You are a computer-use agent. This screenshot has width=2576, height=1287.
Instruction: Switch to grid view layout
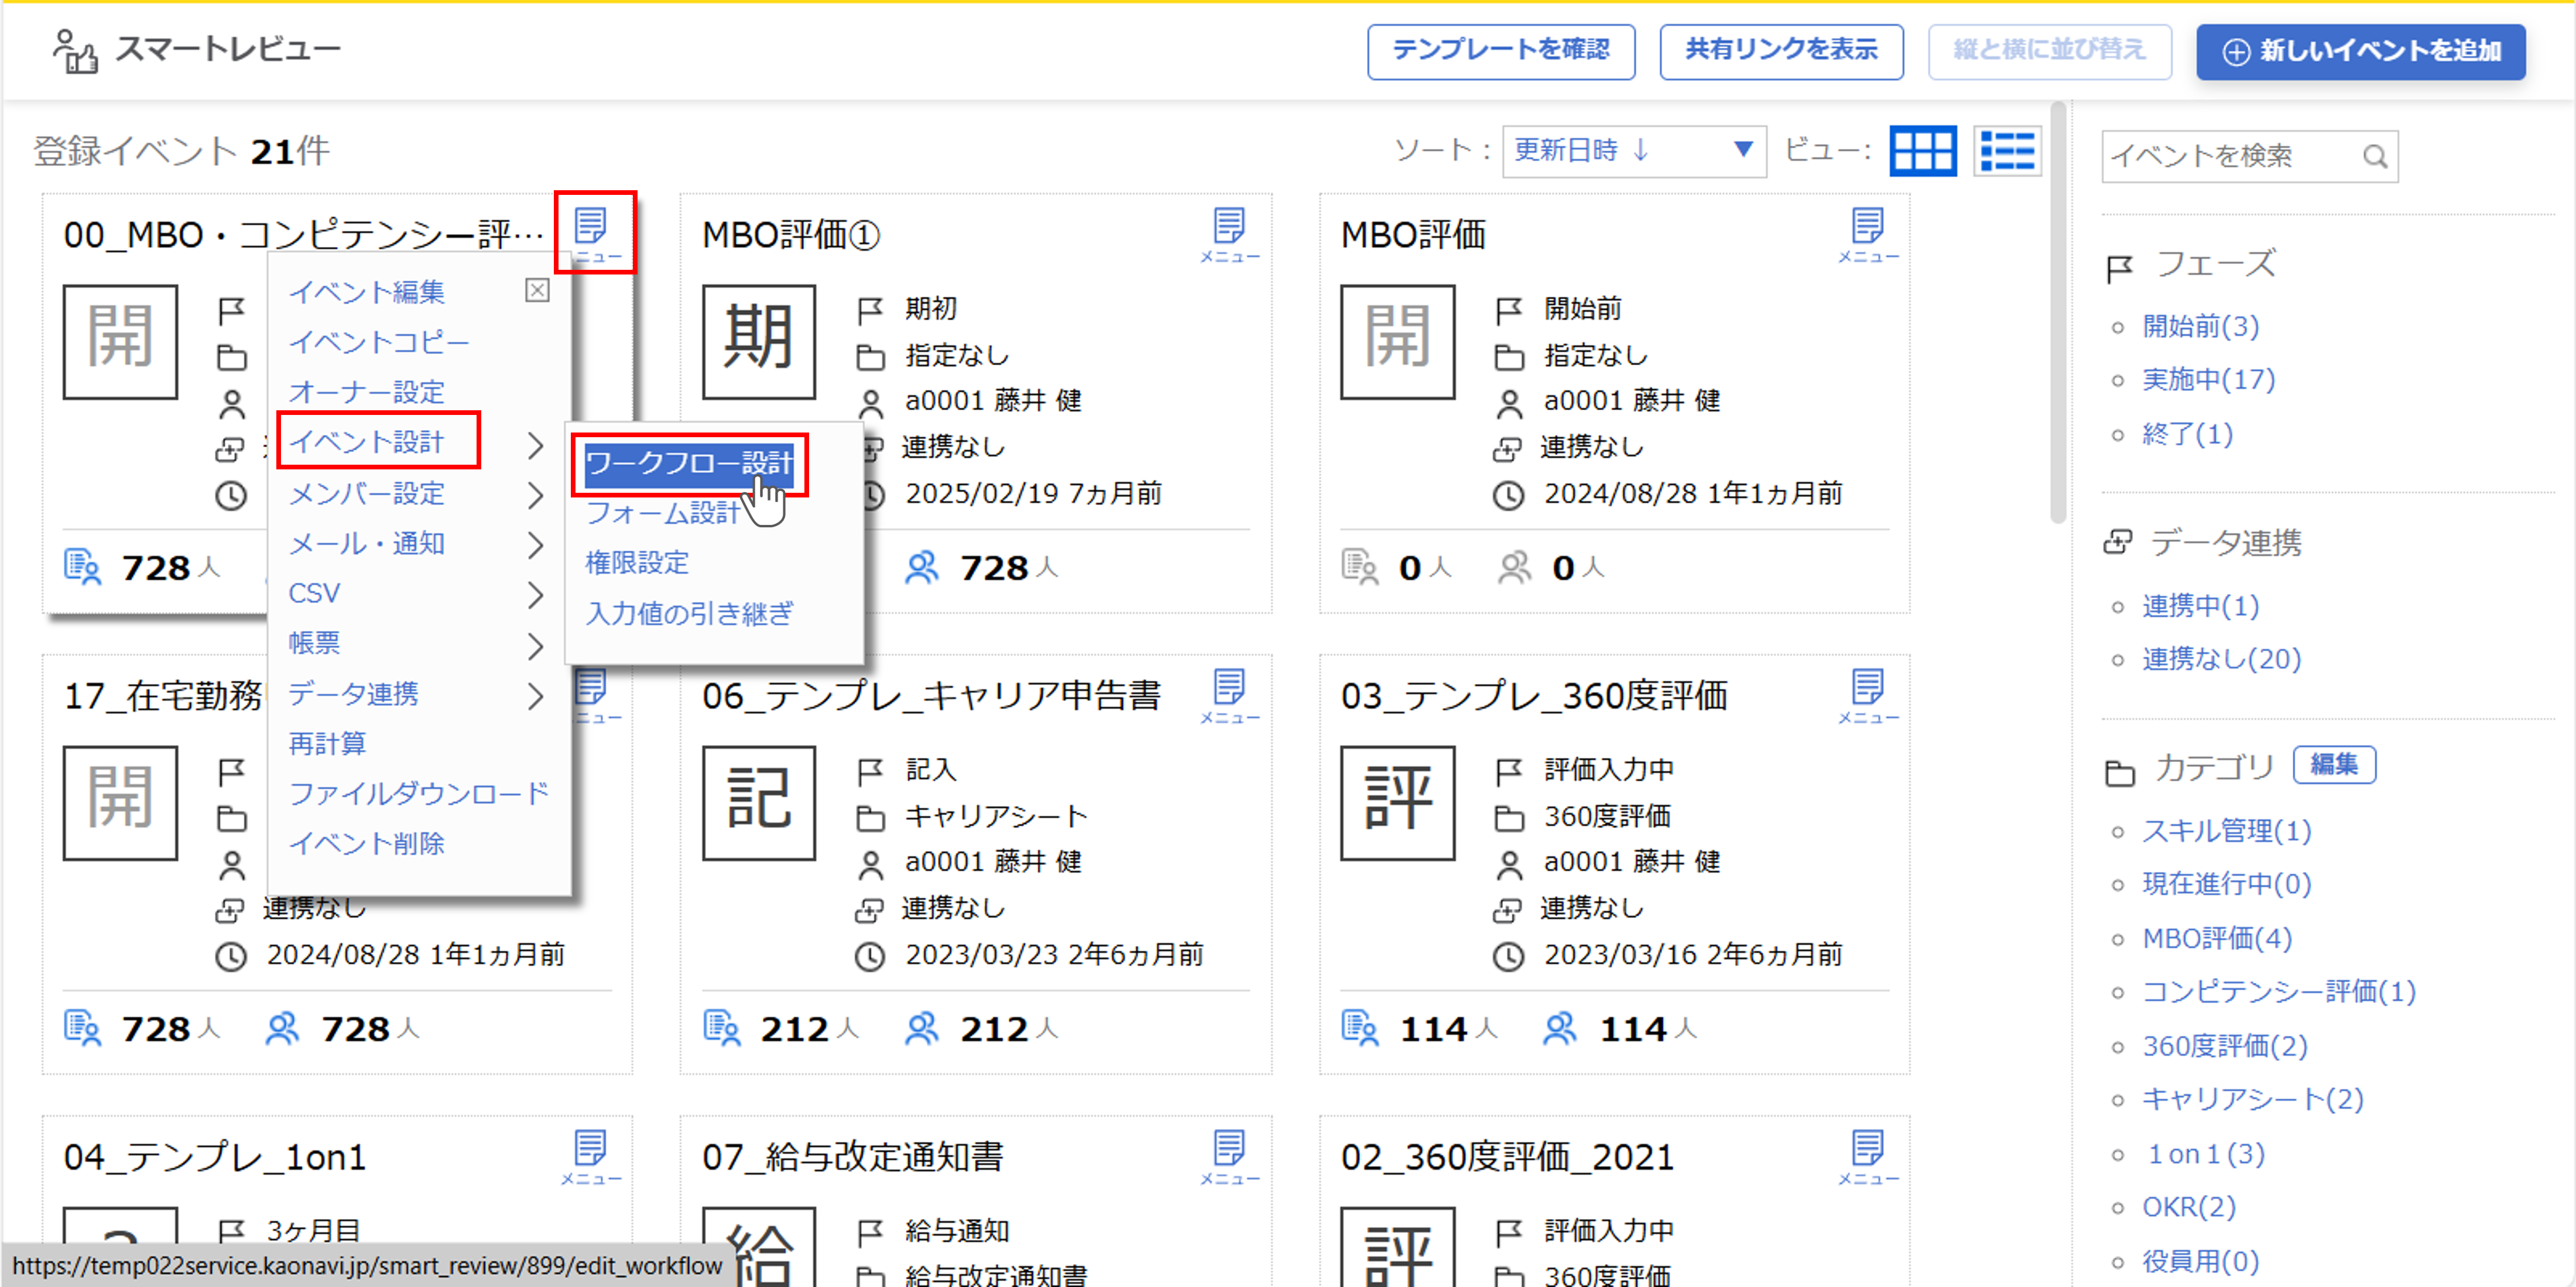(x=1922, y=150)
